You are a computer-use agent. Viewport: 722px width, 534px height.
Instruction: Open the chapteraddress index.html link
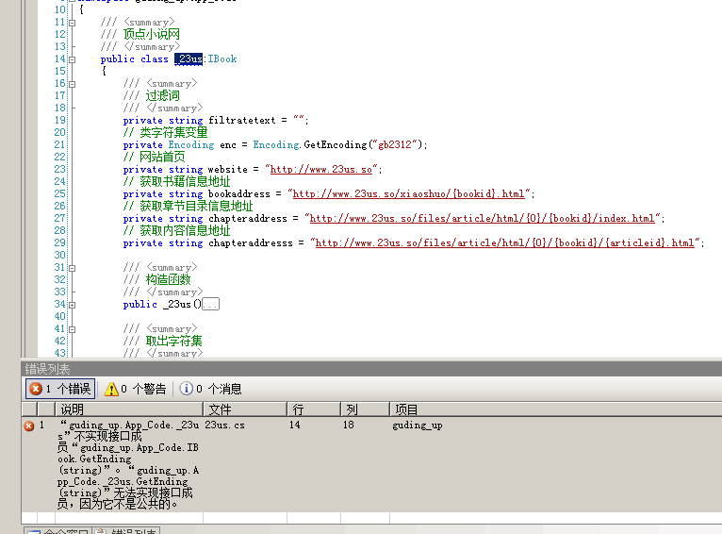(x=482, y=218)
